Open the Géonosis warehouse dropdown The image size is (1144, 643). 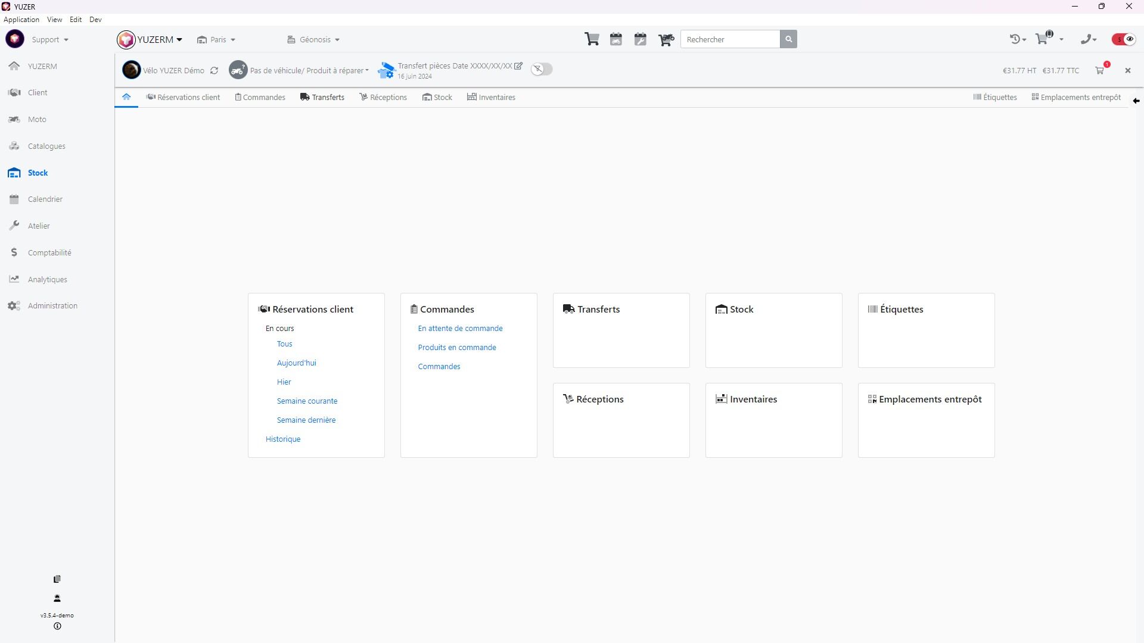pos(313,40)
